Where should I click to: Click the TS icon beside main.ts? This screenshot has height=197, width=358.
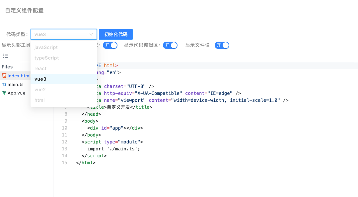click(x=4, y=84)
